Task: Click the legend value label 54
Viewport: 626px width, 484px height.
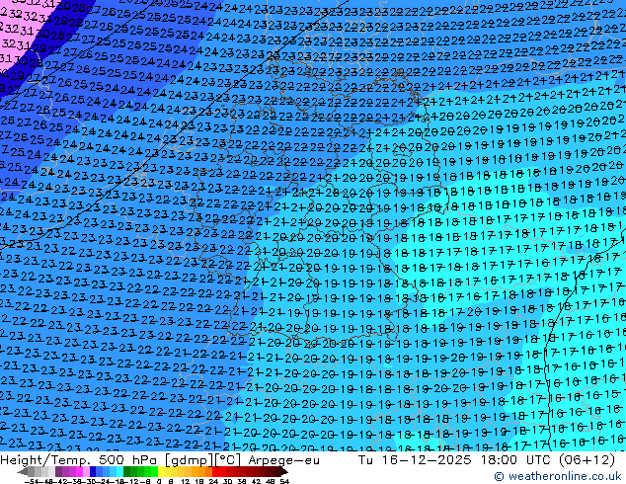Action: [x=284, y=481]
